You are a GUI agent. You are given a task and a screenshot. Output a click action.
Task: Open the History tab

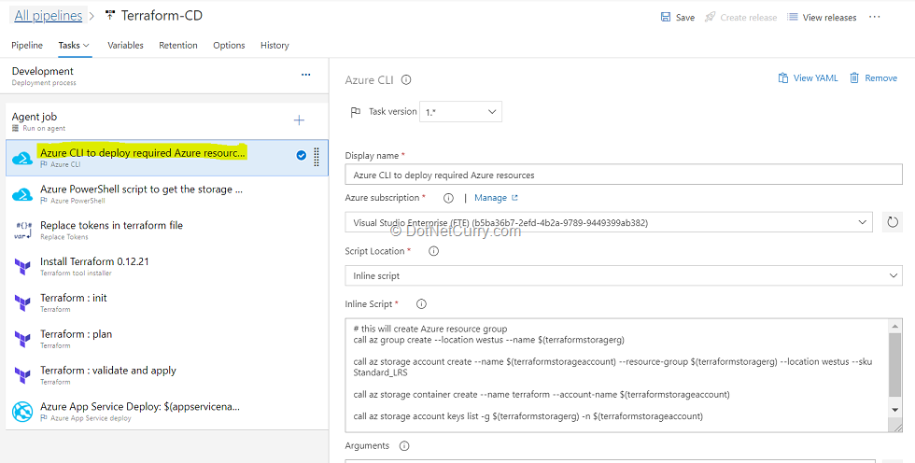pyautogui.click(x=274, y=45)
